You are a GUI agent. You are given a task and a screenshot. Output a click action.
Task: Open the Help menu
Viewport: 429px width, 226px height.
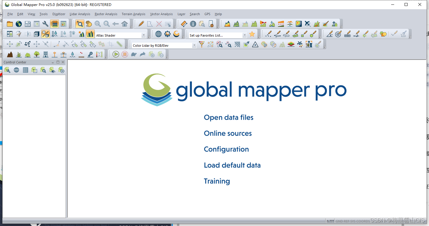tap(218, 14)
